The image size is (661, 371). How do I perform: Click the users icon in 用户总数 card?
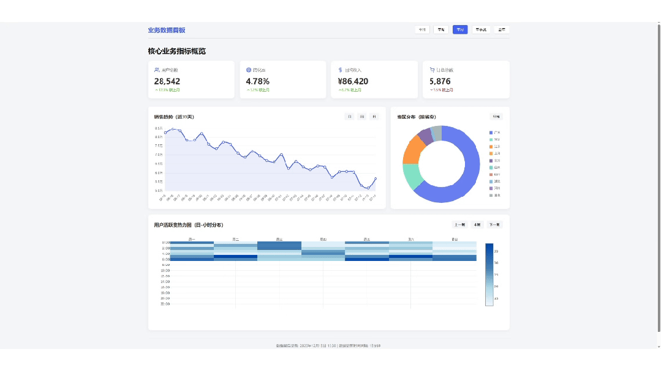pyautogui.click(x=157, y=70)
